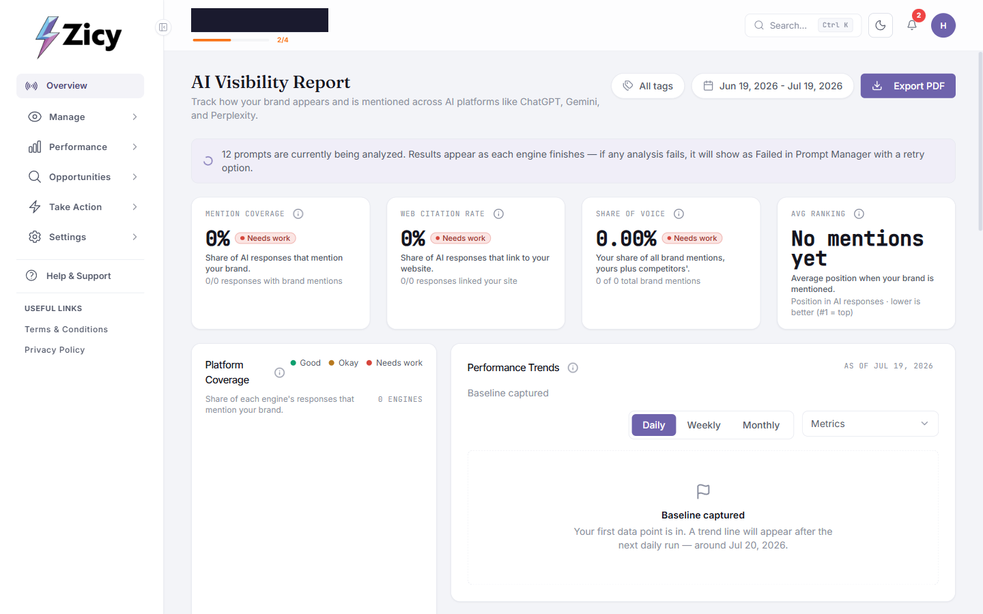Screen dimensions: 983x614
Task: Toggle dark mode moon button
Action: pyautogui.click(x=881, y=25)
